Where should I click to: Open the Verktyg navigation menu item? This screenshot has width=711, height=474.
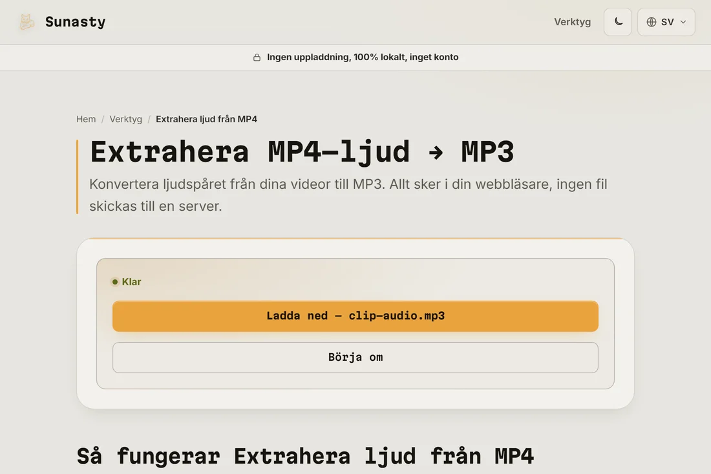point(572,22)
